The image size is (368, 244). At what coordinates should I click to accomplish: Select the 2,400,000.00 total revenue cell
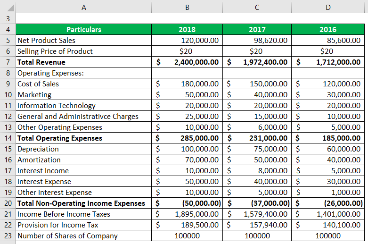click(187, 62)
